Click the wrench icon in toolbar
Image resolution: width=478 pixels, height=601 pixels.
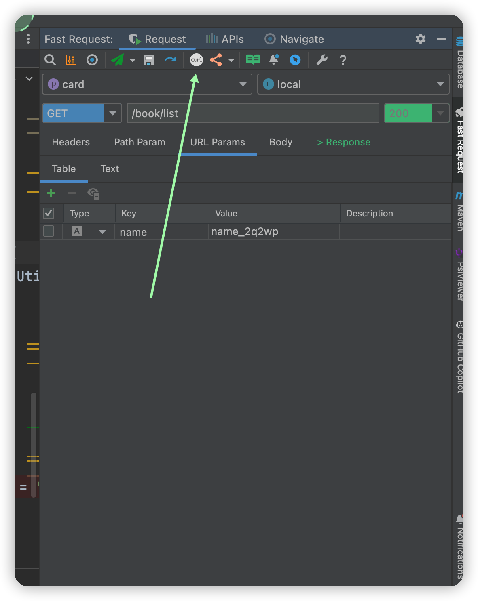click(x=322, y=60)
